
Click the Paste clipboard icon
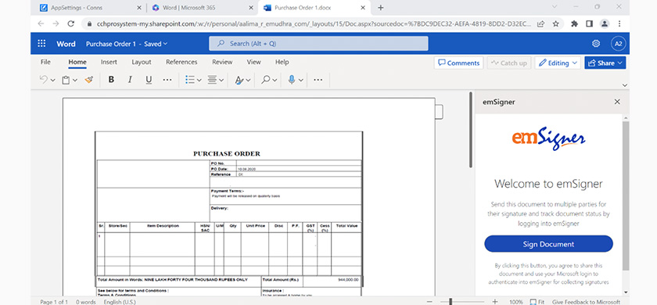(66, 80)
